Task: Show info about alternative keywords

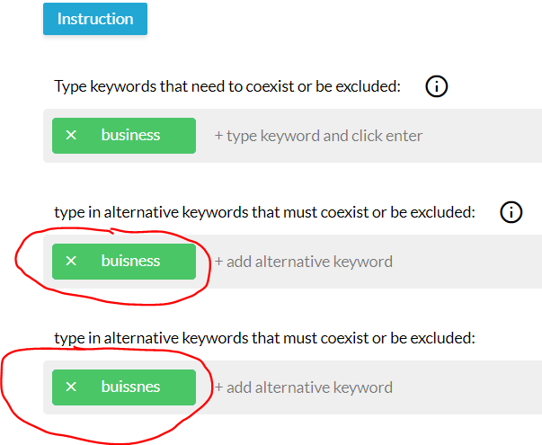Action: click(x=511, y=212)
